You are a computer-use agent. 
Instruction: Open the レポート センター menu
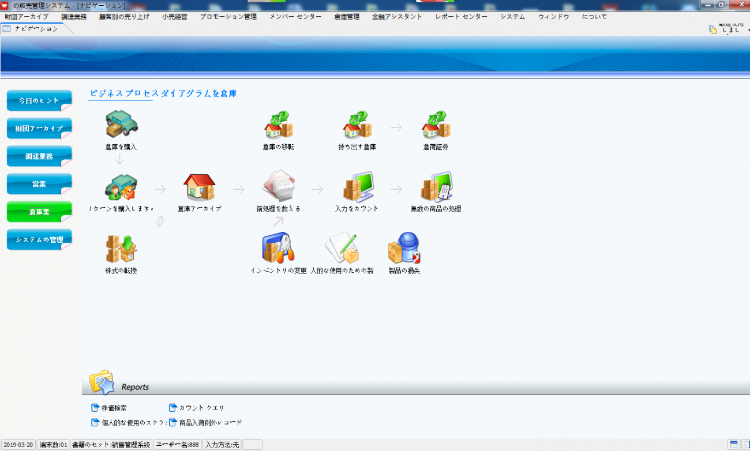[x=462, y=17]
